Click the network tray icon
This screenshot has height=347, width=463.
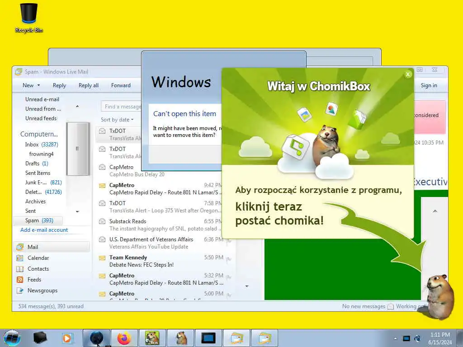coord(406,338)
